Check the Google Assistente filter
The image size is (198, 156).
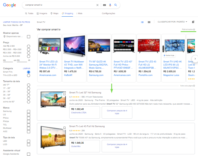coord(28,154)
